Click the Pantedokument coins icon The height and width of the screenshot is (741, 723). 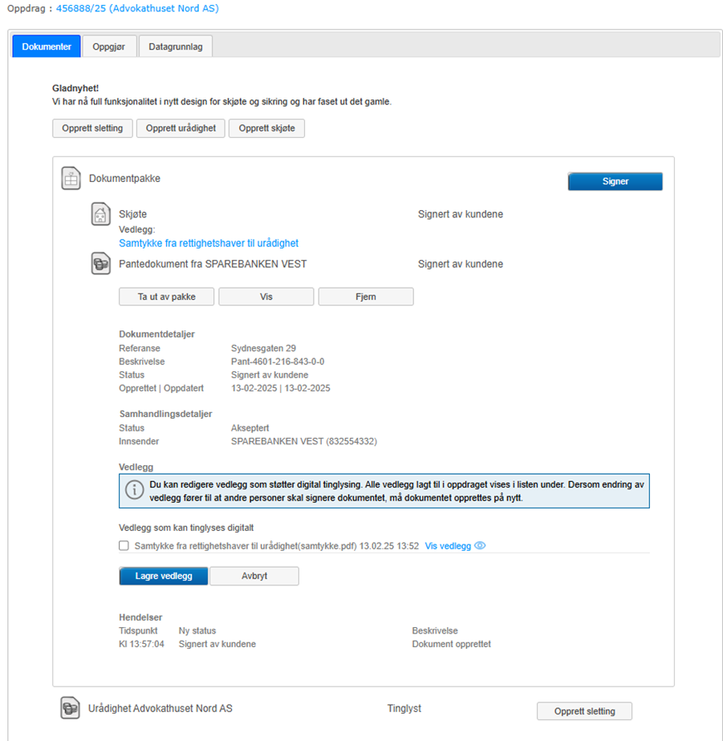(x=101, y=263)
